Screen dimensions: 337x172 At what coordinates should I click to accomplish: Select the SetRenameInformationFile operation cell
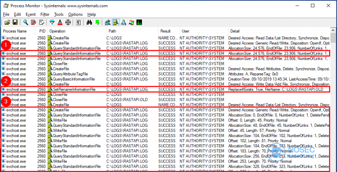(x=74, y=90)
